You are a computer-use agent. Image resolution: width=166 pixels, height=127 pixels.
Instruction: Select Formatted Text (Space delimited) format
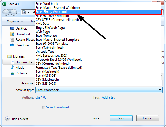tap(98, 68)
